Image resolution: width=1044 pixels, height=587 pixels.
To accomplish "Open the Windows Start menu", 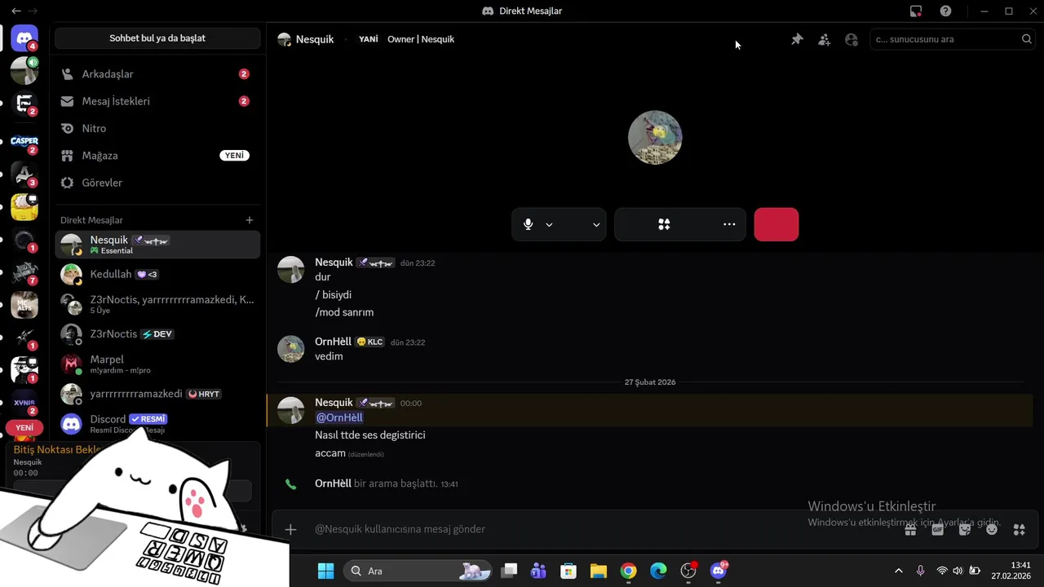I will click(x=325, y=571).
